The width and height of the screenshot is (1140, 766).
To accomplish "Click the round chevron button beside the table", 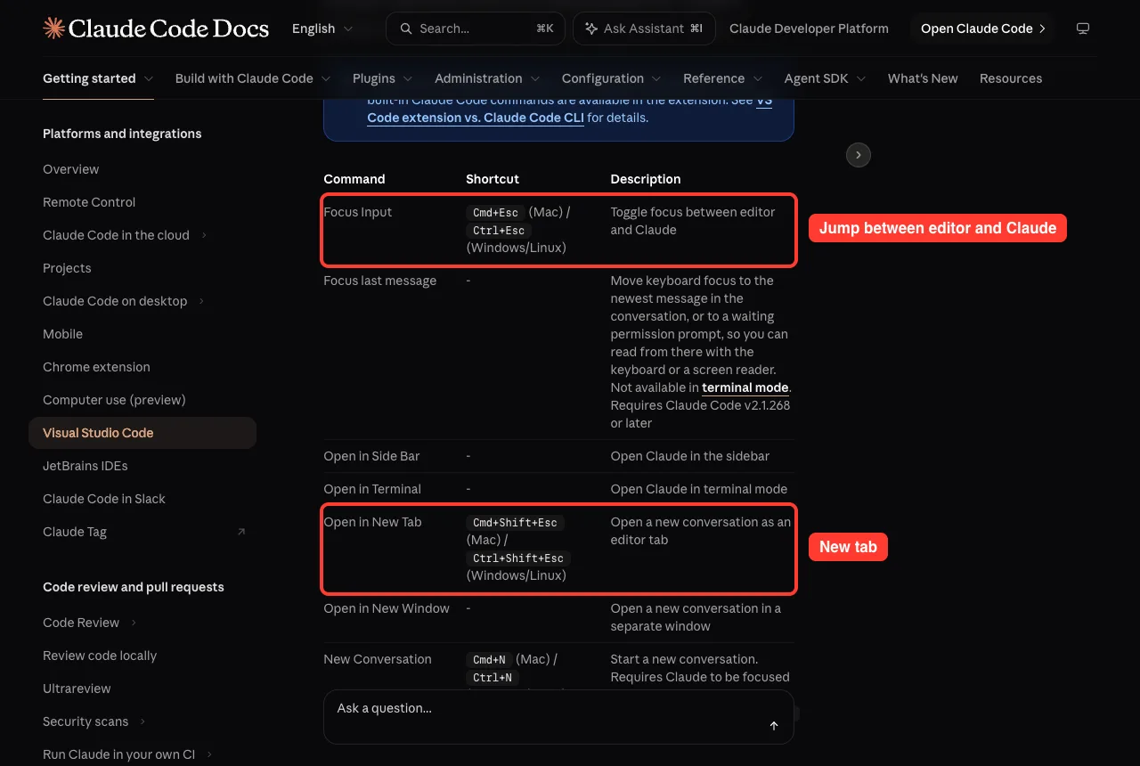I will [x=859, y=155].
